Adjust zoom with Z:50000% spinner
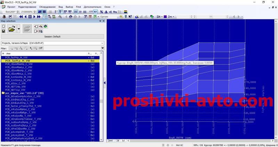The width and height of the screenshot is (278, 147). click(34, 12)
